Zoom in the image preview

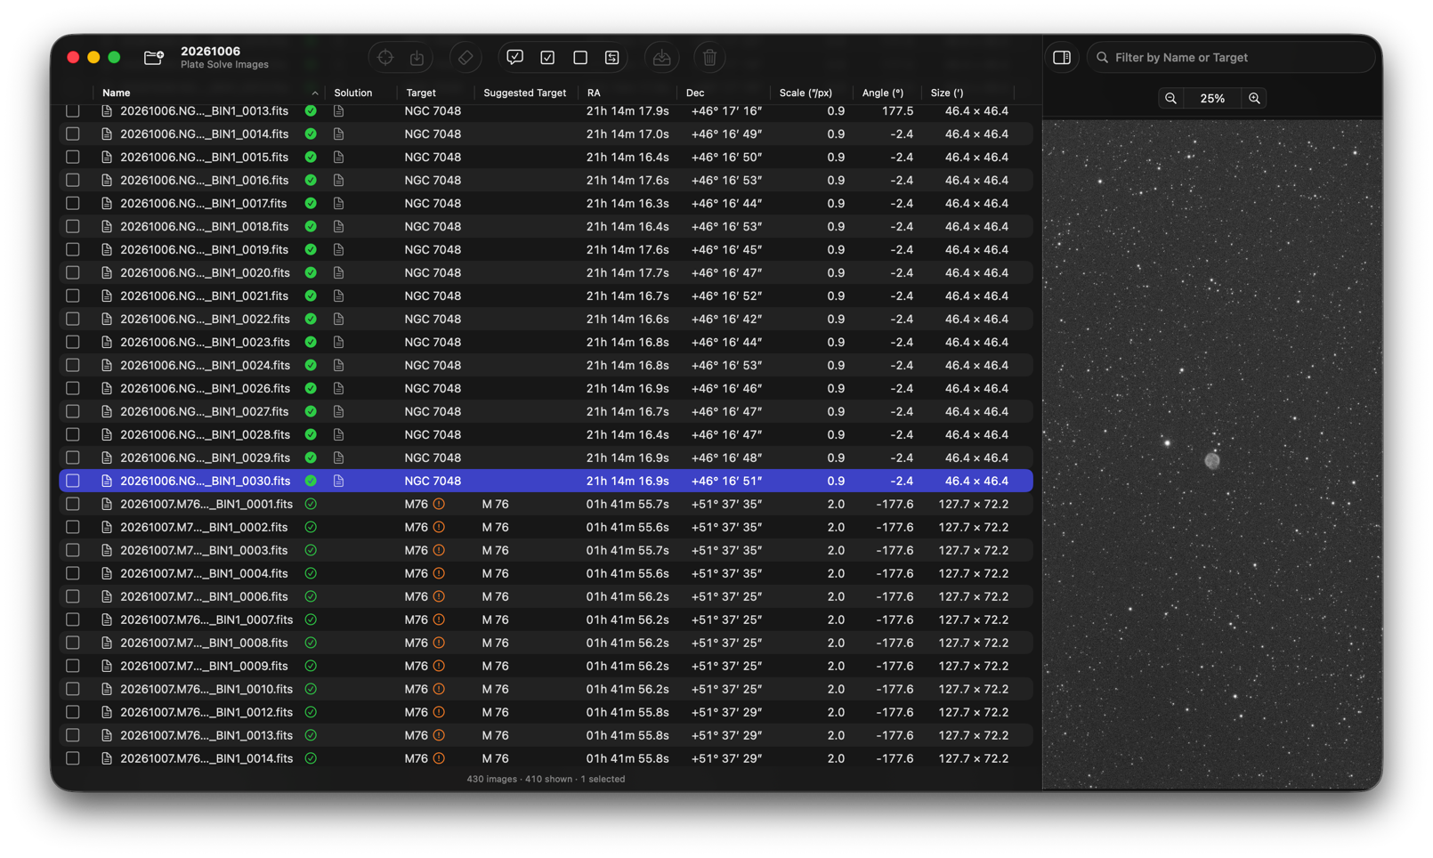click(x=1254, y=99)
